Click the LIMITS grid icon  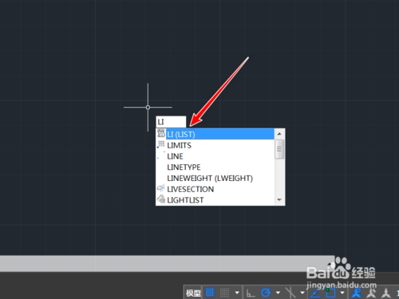tap(161, 144)
